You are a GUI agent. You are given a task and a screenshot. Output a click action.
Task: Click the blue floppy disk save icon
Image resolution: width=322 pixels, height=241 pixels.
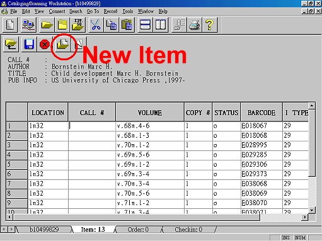click(x=29, y=44)
